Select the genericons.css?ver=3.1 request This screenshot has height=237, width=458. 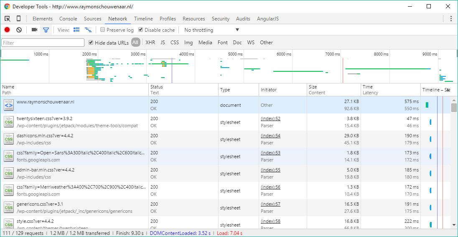40,204
